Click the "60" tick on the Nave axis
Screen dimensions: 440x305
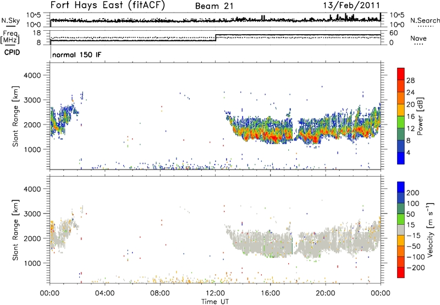(x=394, y=33)
